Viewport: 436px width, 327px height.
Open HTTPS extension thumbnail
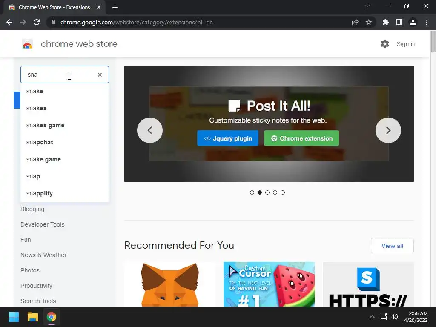[x=368, y=284]
